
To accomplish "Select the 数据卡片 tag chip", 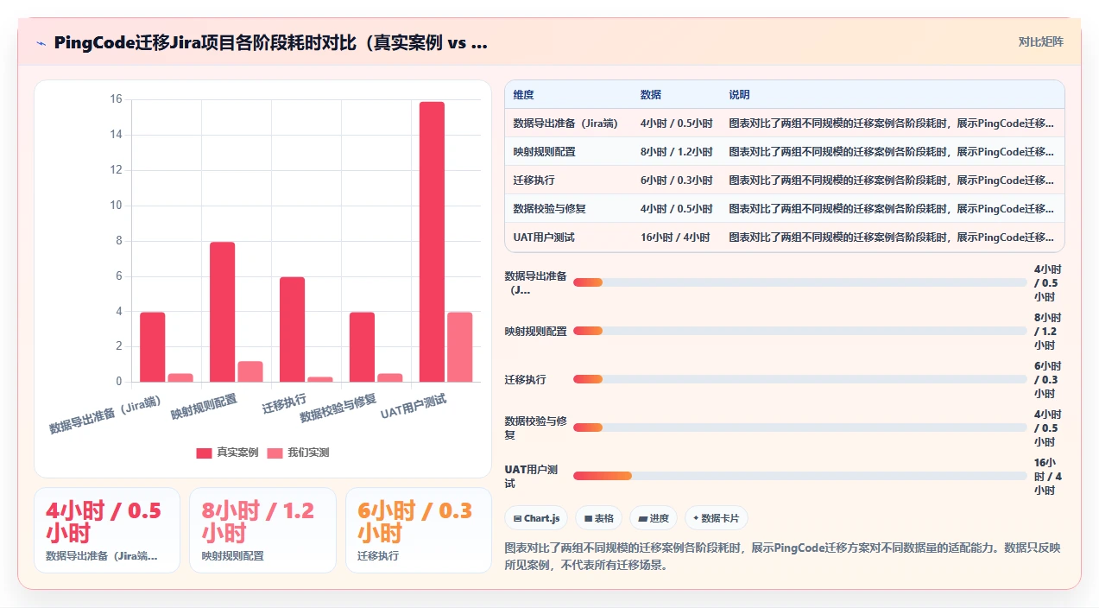I will [x=717, y=518].
